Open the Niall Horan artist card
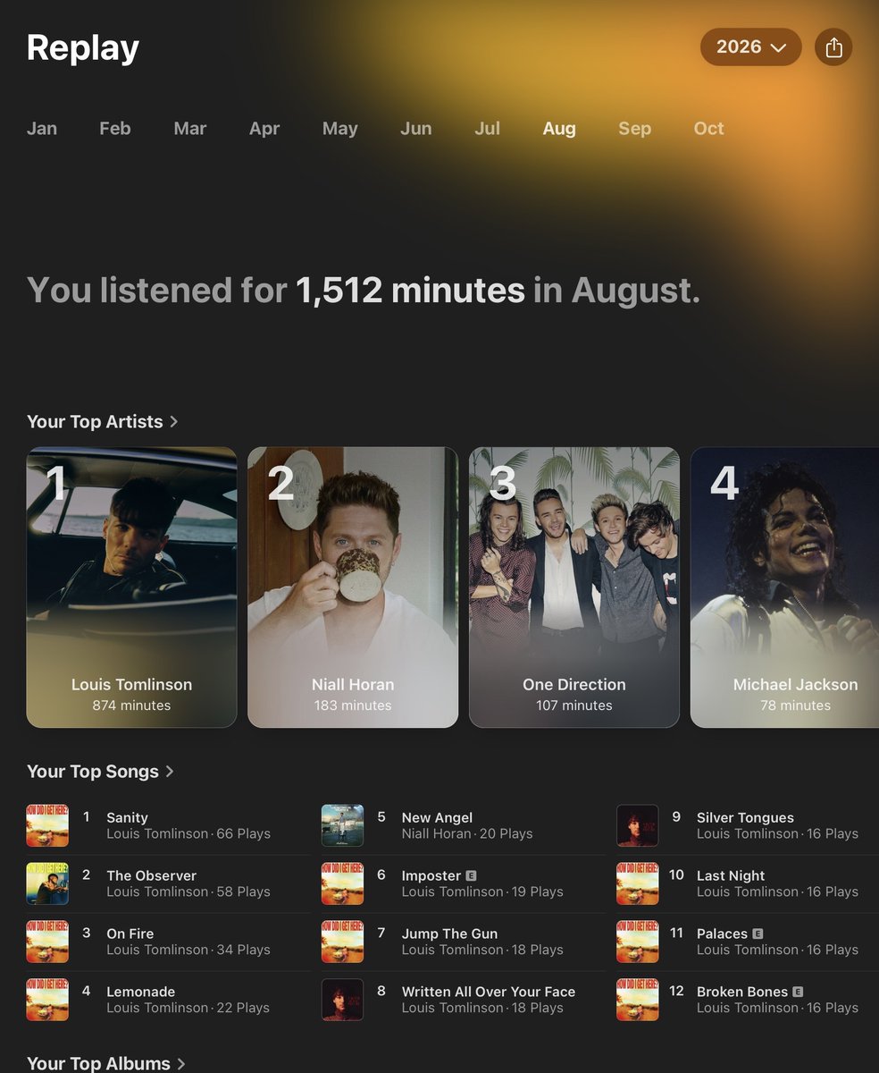 click(x=353, y=587)
